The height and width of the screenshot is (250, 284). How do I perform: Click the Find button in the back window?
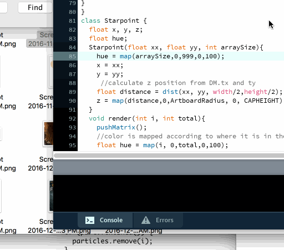(35, 7)
